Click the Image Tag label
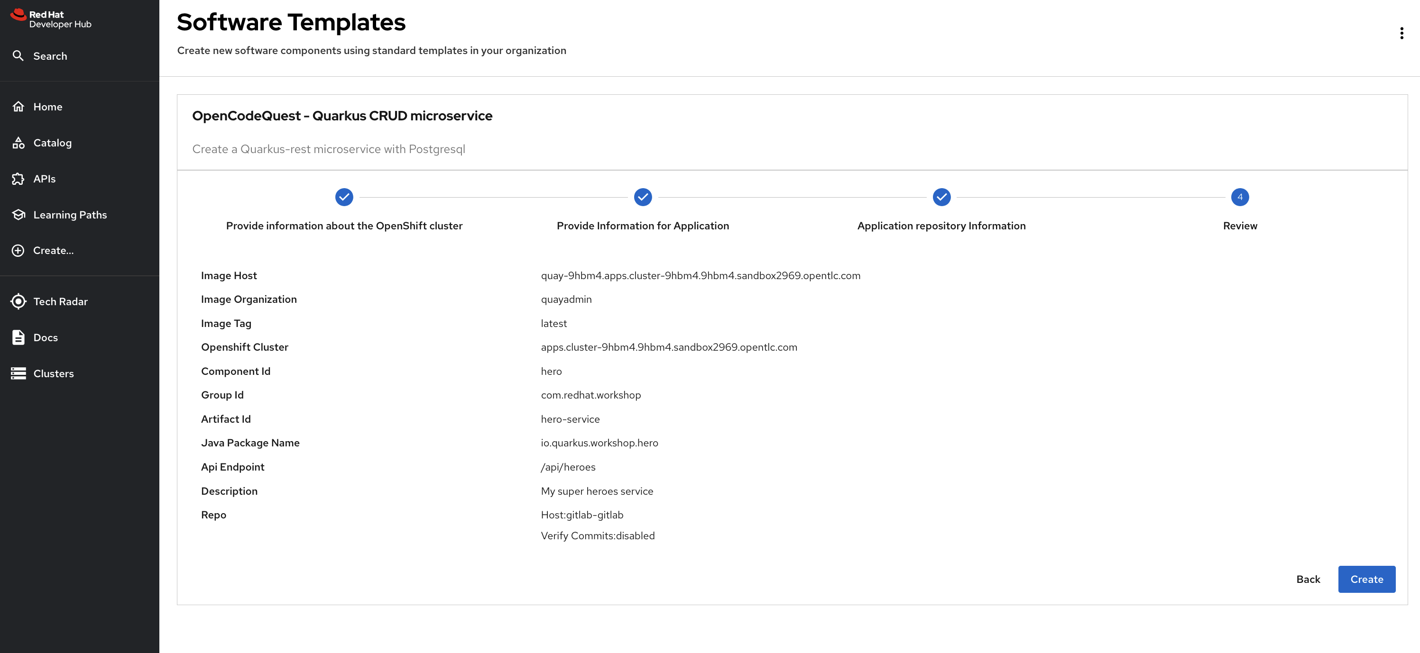 point(226,323)
